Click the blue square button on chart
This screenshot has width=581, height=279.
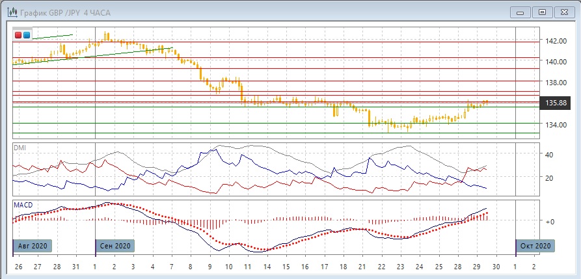26,35
